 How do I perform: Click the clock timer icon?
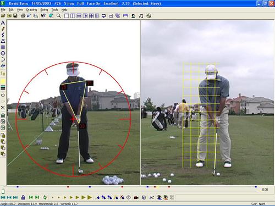click(129, 197)
